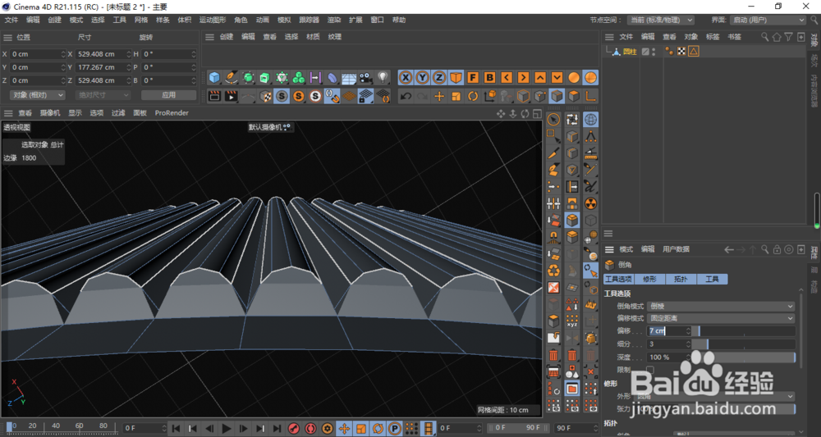Open the 节点空间 dropdown

click(x=661, y=20)
